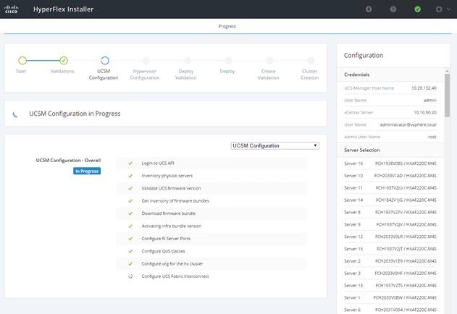Click the Start step circle
The width and height of the screenshot is (457, 314).
tap(22, 60)
